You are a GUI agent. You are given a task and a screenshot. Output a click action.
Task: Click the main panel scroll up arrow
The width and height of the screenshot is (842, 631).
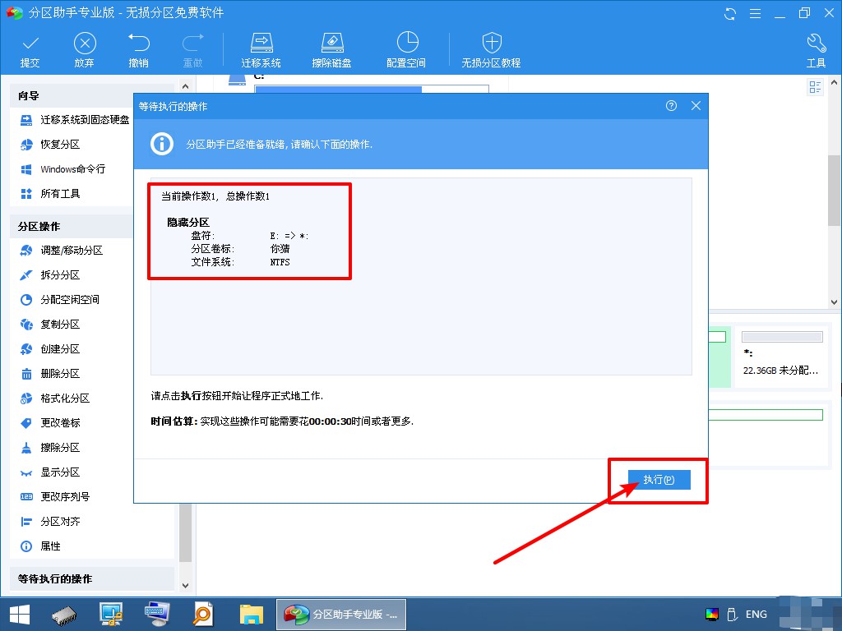click(x=834, y=83)
